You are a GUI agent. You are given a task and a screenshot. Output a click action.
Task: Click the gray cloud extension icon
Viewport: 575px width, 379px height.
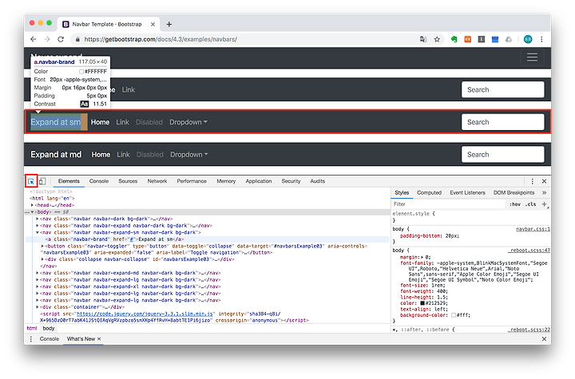click(x=509, y=39)
